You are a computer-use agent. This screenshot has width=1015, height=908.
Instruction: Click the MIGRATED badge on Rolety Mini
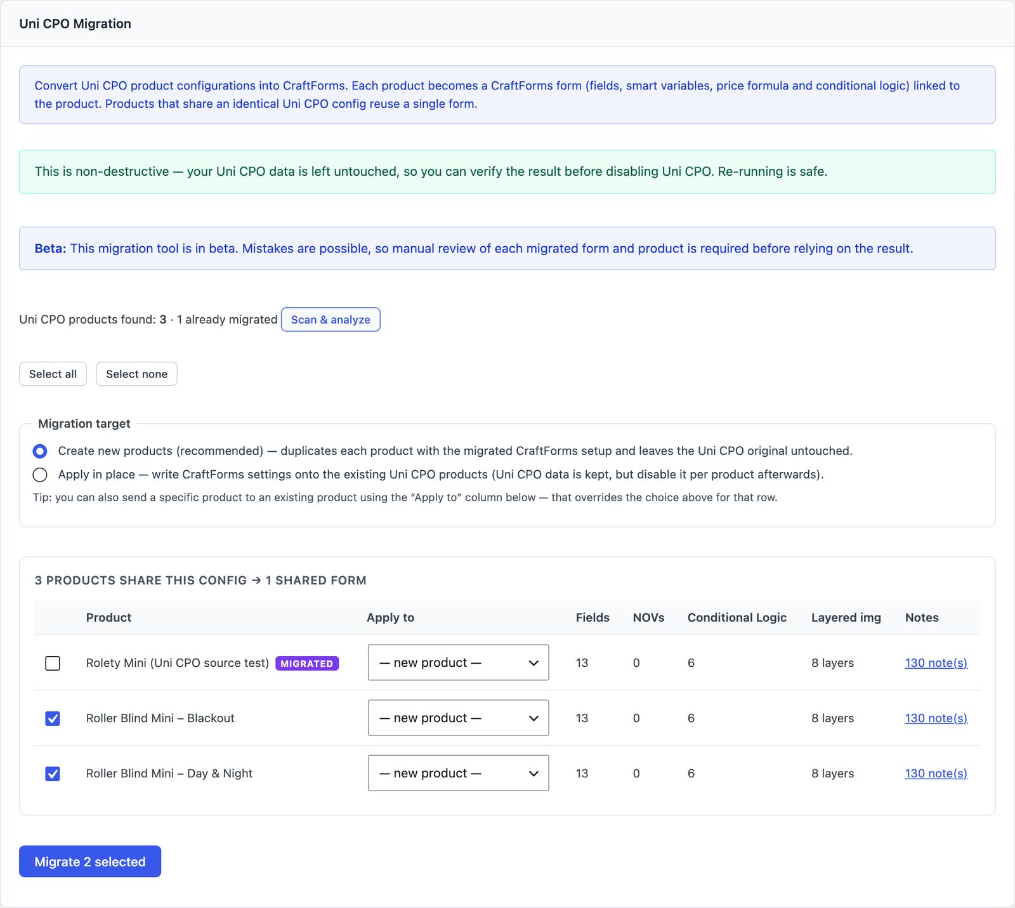pyautogui.click(x=307, y=663)
